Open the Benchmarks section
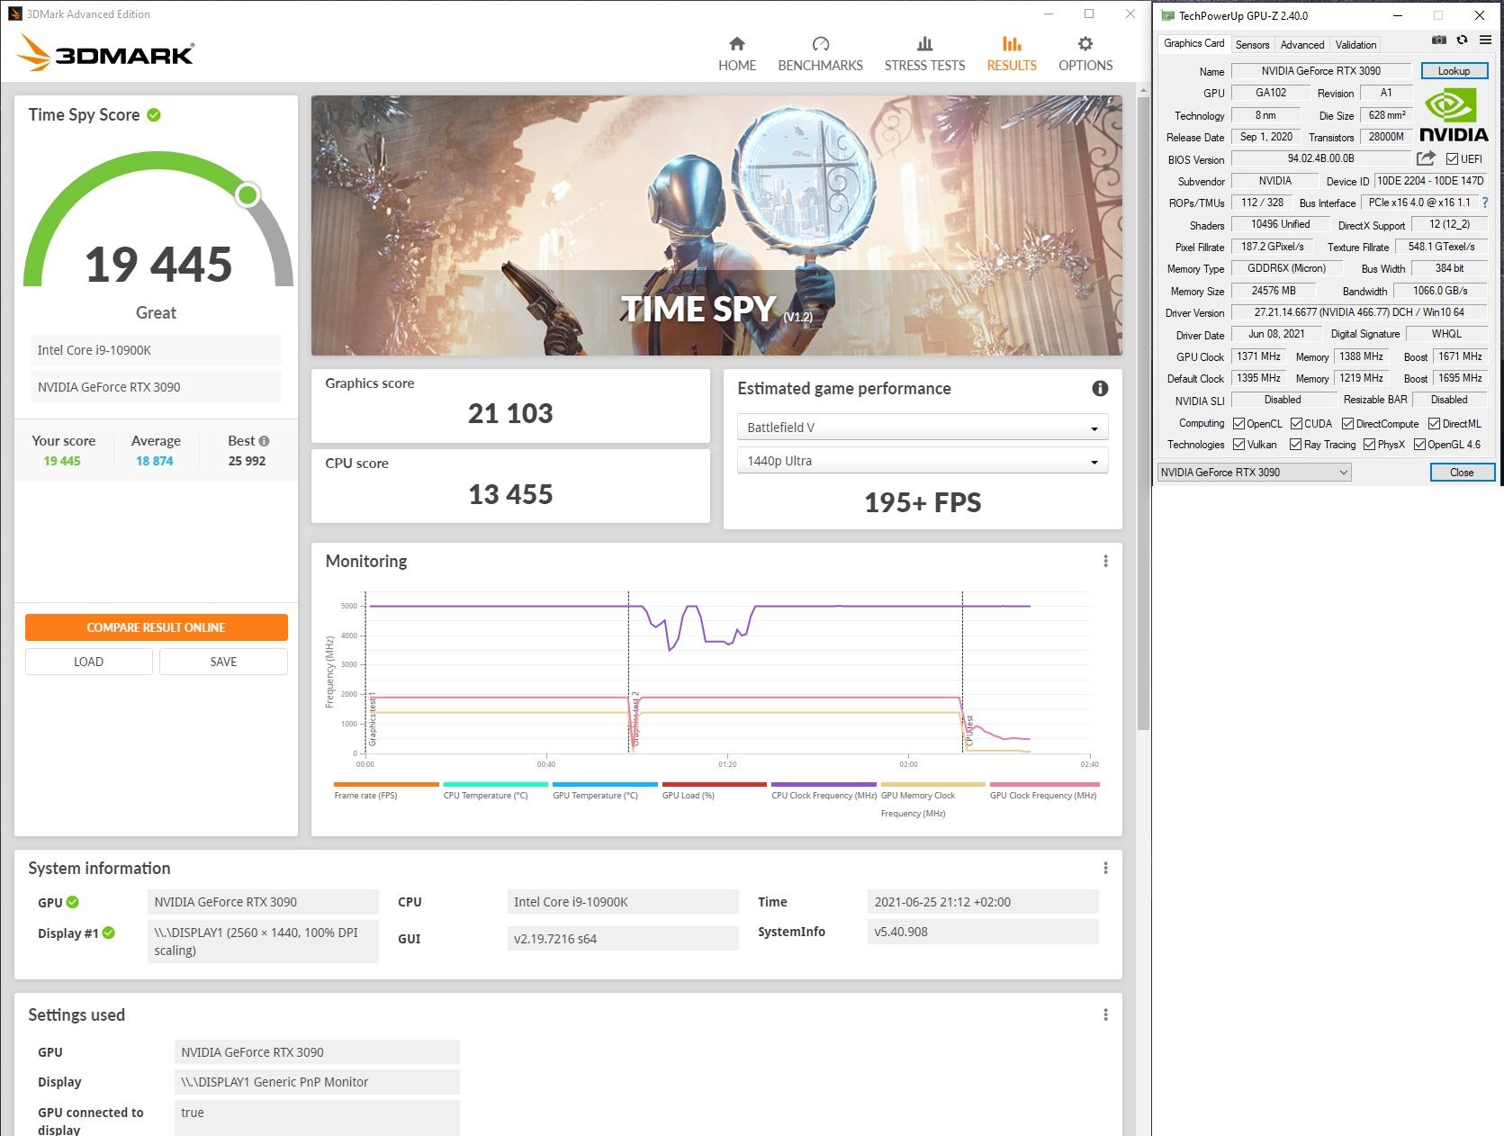The height and width of the screenshot is (1136, 1504). (820, 54)
